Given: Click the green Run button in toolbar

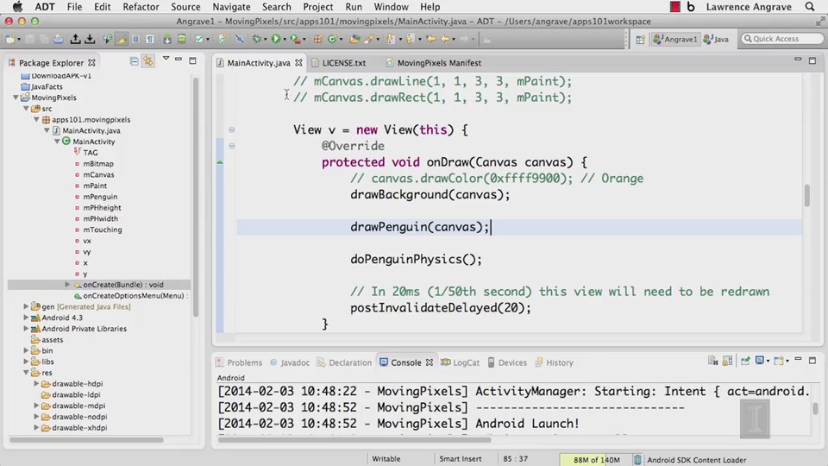Looking at the screenshot, I should tap(277, 39).
